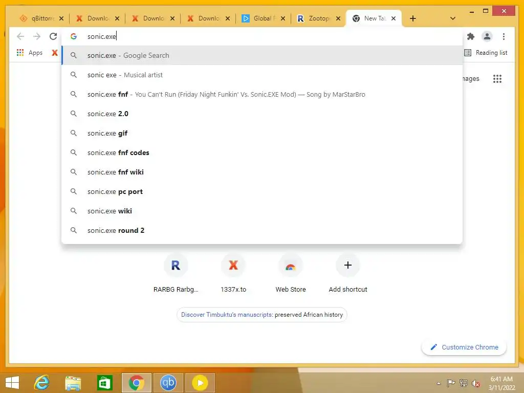Open the Web Store shortcut tile

click(x=291, y=273)
